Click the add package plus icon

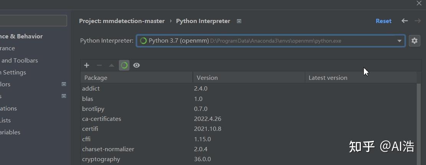coord(87,65)
